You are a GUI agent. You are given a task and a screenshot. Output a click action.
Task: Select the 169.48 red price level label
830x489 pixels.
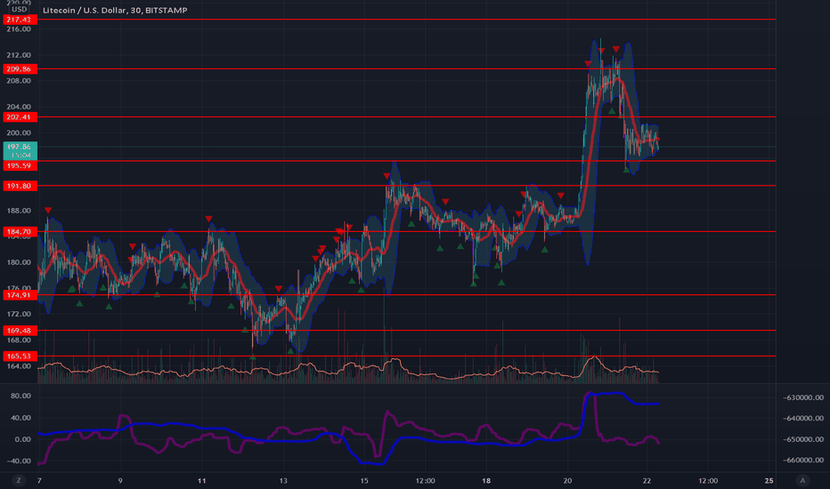click(x=20, y=331)
